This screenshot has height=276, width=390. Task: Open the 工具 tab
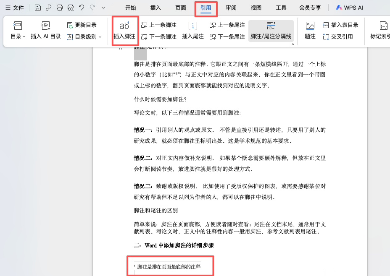pos(281,8)
